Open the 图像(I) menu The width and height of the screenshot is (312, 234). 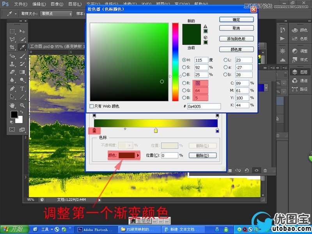[x=57, y=4]
